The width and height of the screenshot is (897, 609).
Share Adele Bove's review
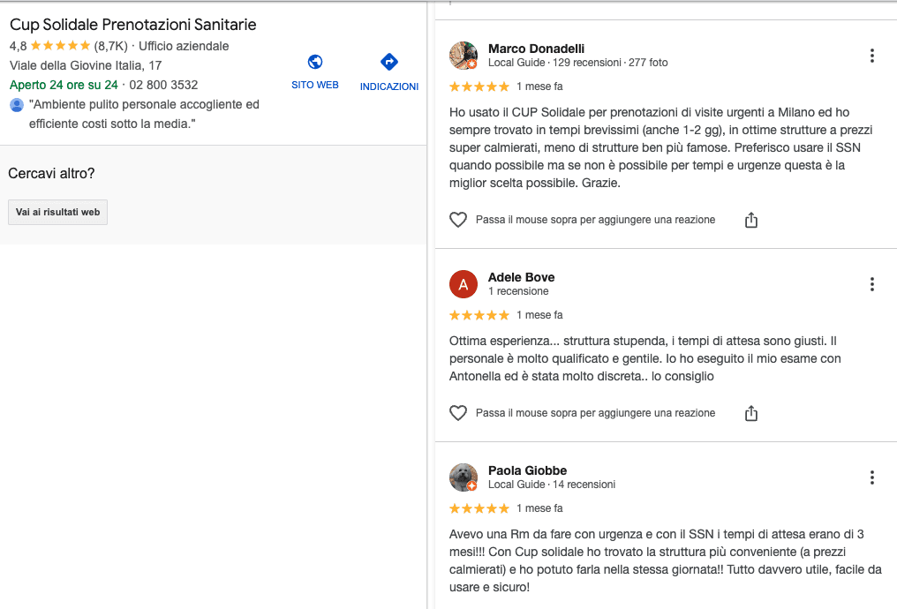coord(751,412)
